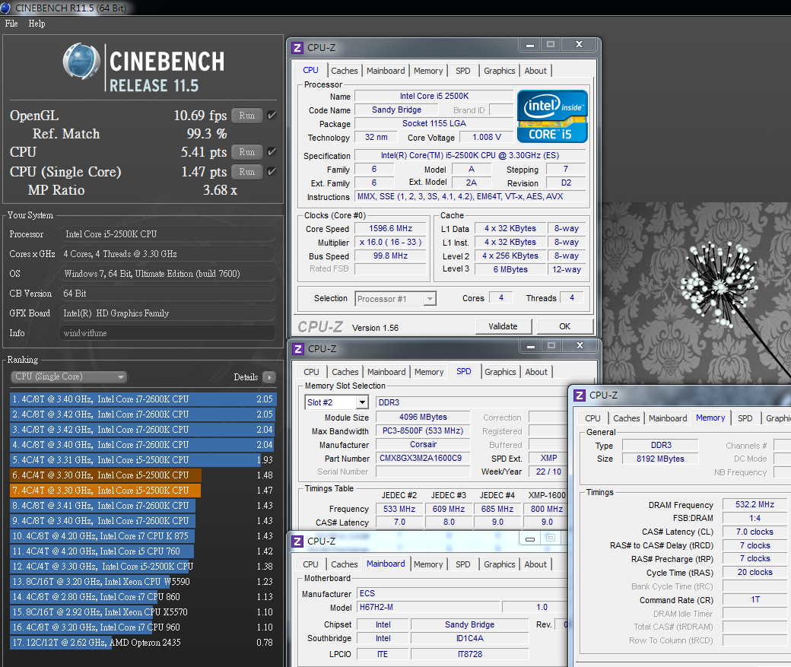Screen dimensions: 791x667
Task: Switch to the Graphics tab in the top CPU-Z window
Action: point(499,71)
